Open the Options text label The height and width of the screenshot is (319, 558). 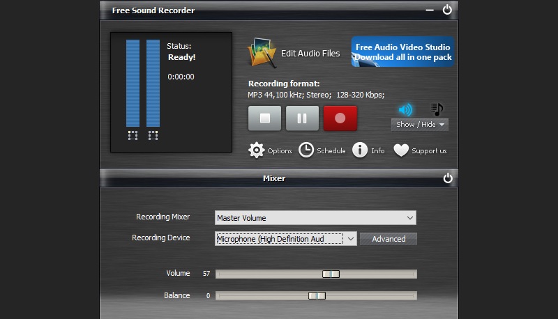click(280, 150)
